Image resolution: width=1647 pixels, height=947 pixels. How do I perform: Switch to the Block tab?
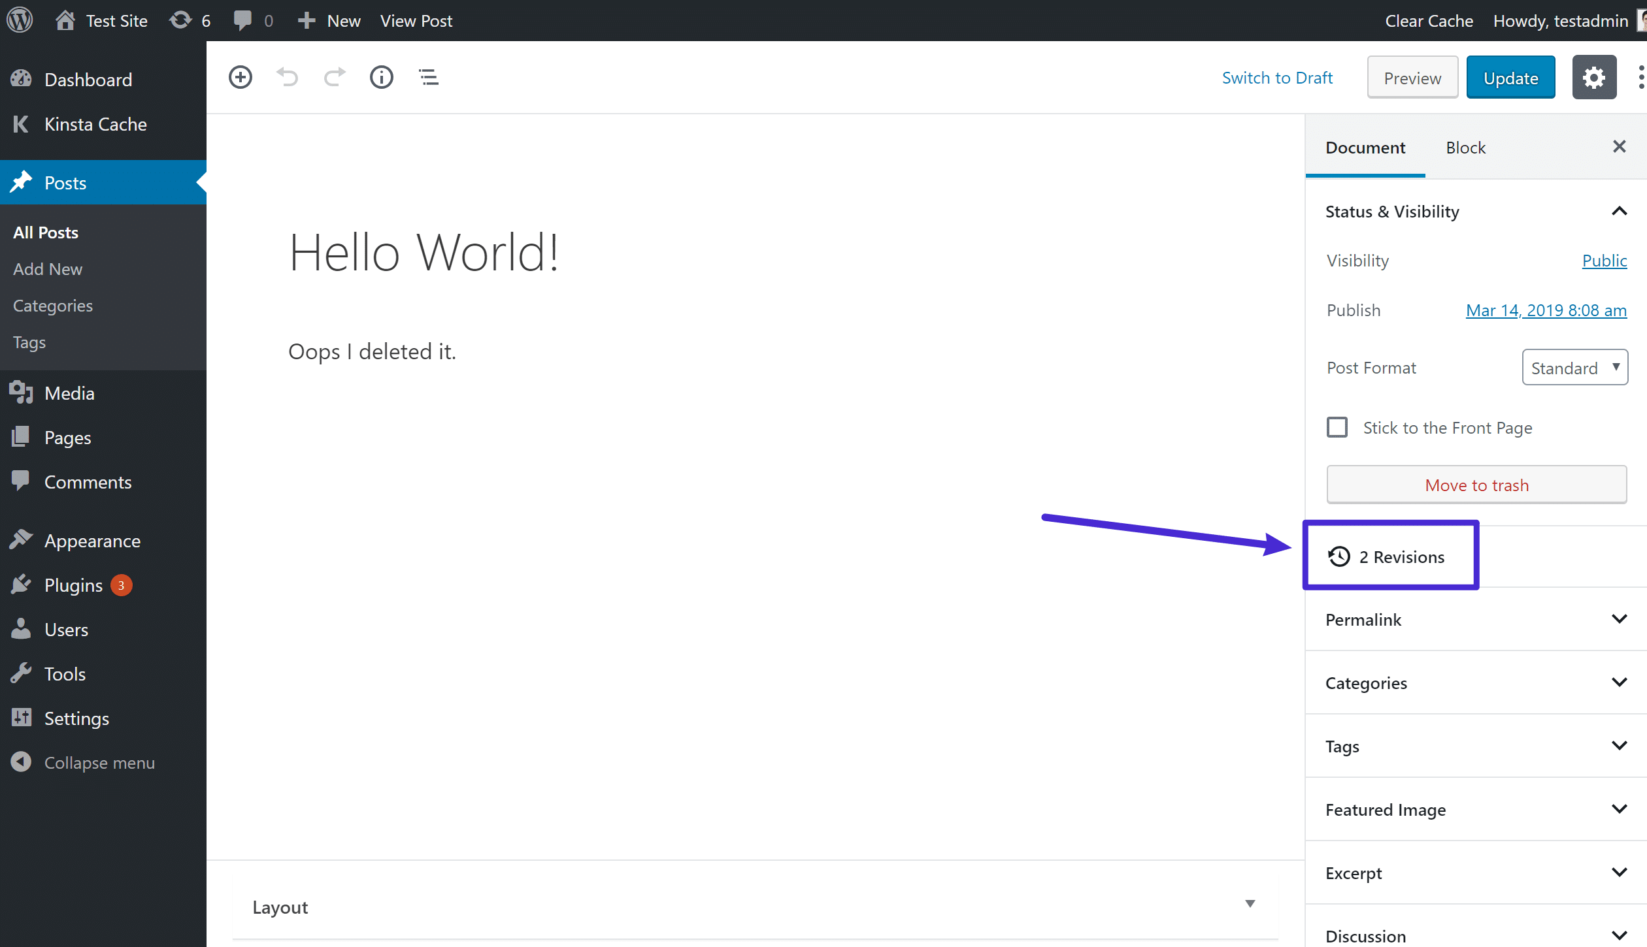pos(1465,147)
